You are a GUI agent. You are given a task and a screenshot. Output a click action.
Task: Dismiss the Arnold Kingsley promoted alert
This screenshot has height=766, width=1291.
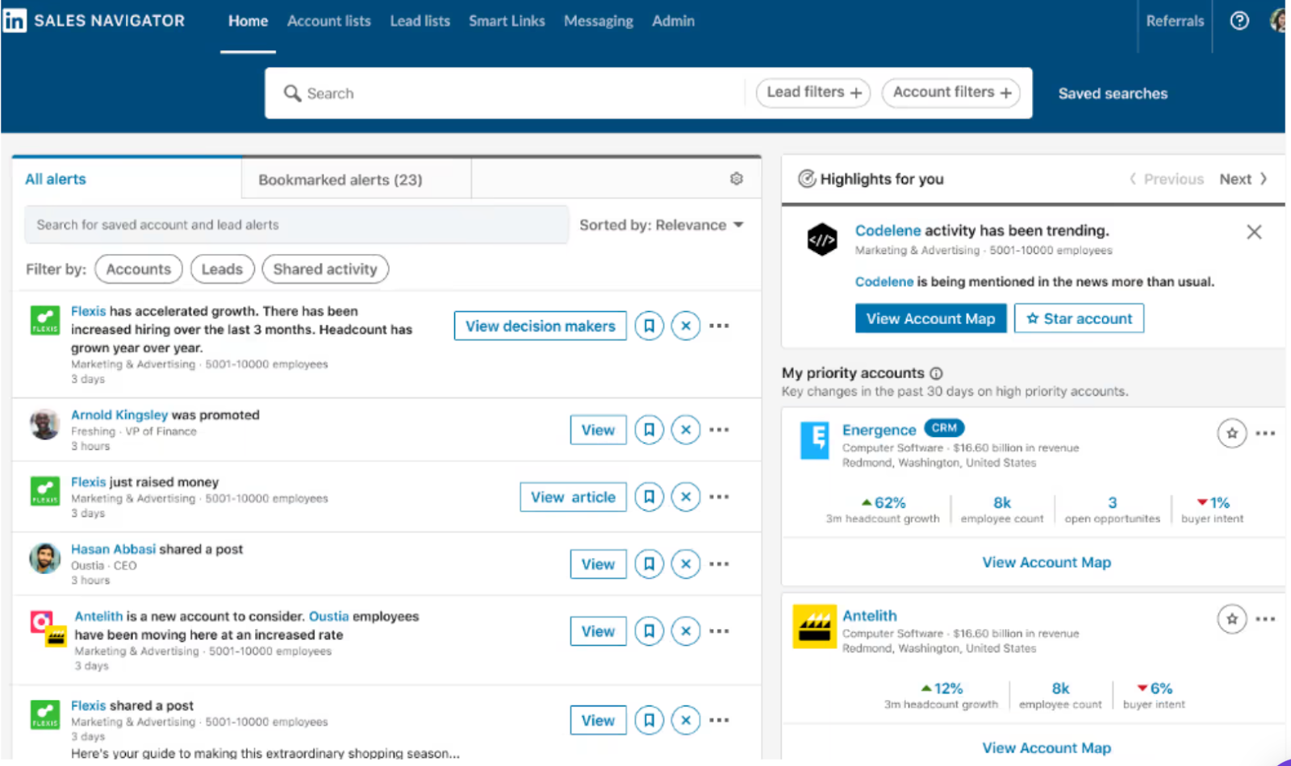coord(686,430)
